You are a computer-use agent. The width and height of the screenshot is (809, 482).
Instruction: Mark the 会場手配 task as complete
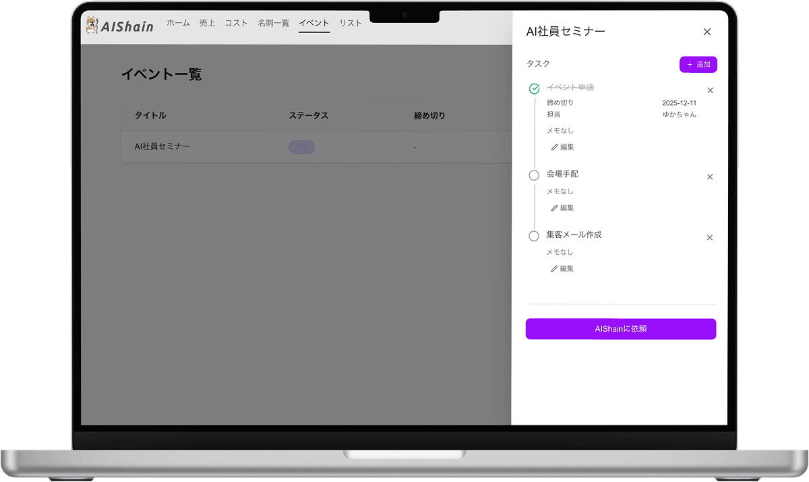tap(535, 174)
